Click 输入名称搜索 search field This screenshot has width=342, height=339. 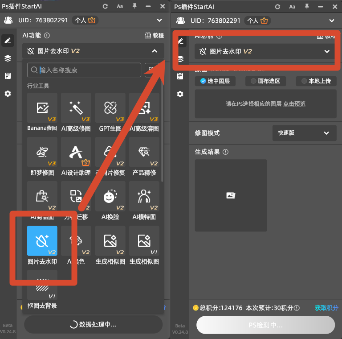(84, 70)
